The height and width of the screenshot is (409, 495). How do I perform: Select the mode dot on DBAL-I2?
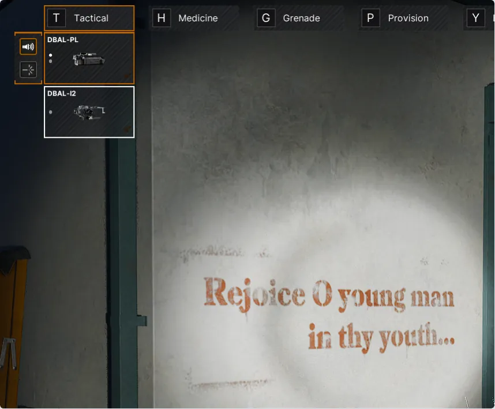coord(51,112)
